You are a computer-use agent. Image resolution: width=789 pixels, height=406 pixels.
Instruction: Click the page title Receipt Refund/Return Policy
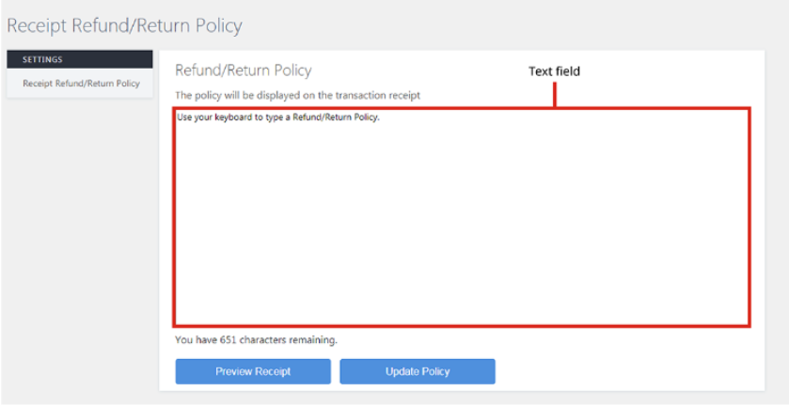(x=124, y=25)
